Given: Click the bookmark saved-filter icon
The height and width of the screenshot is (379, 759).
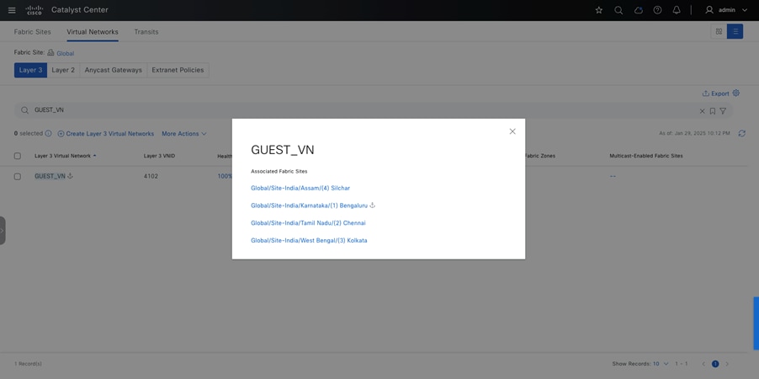Looking at the screenshot, I should pyautogui.click(x=713, y=111).
